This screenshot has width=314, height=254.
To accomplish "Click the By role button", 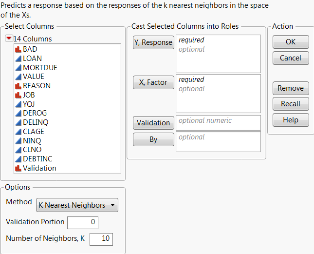I will tap(153, 139).
